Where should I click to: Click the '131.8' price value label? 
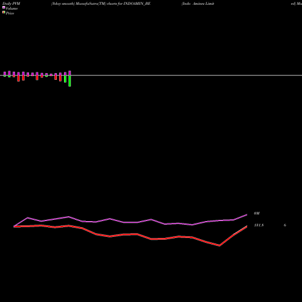[x=259, y=225]
